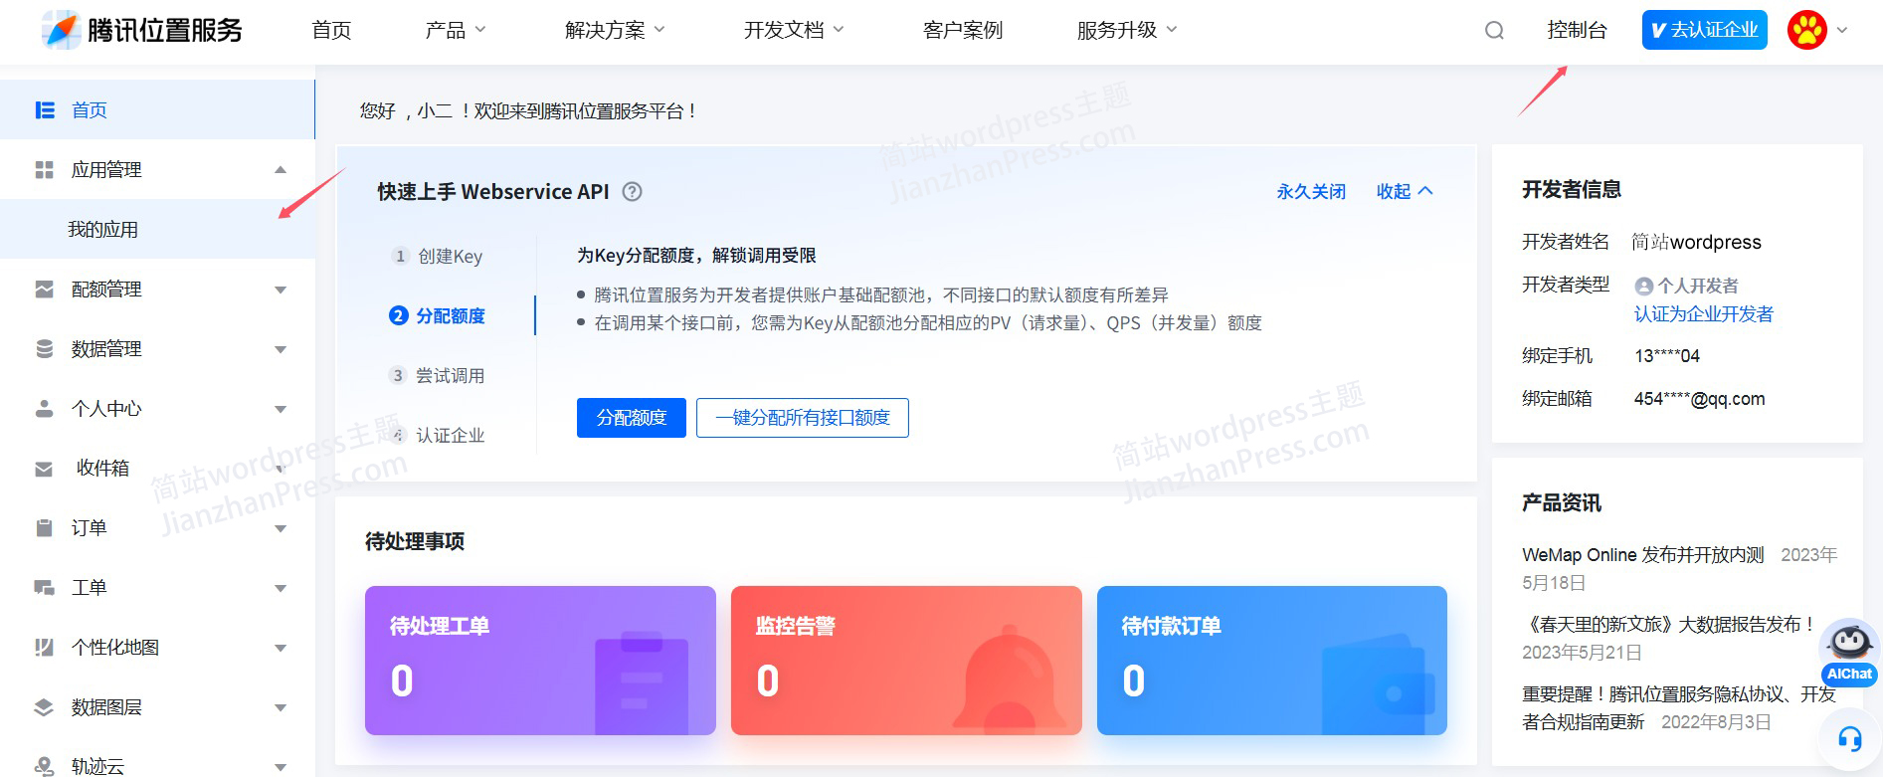
Task: Click the blue 分配额度 button
Action: pyautogui.click(x=632, y=418)
